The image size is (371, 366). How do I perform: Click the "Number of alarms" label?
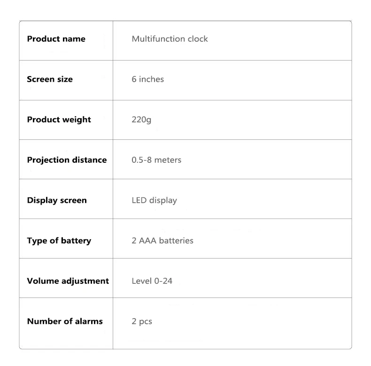coord(65,321)
